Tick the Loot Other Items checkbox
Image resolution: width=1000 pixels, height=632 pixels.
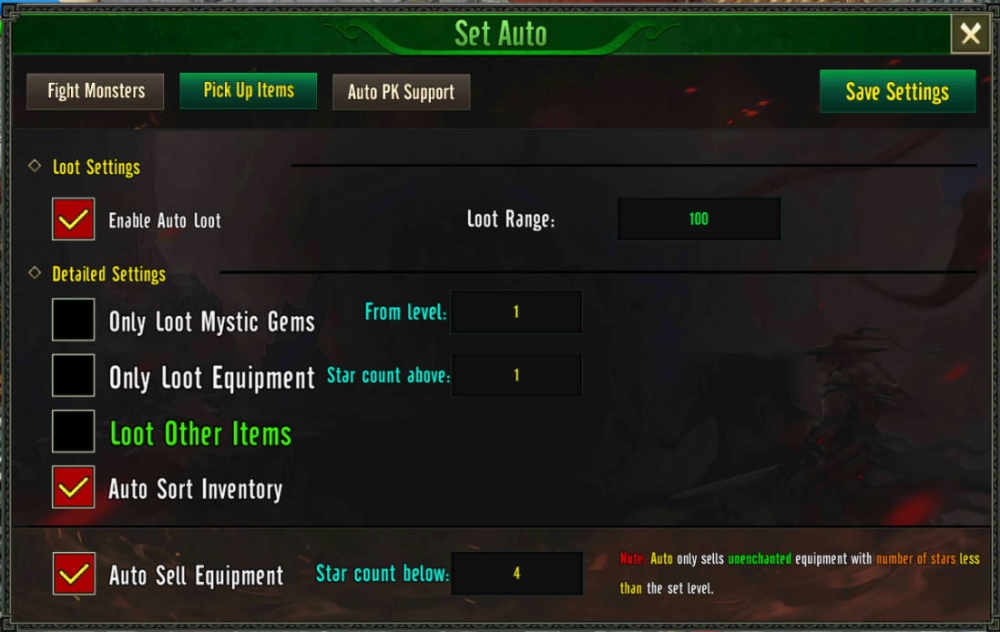74,431
